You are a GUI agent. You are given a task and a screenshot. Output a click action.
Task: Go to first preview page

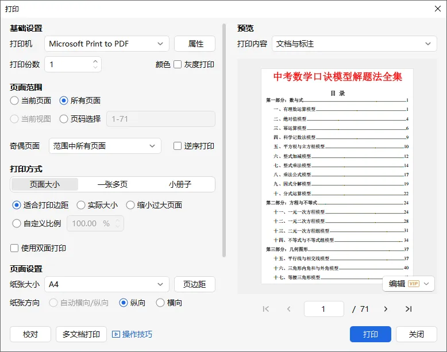[x=265, y=309]
